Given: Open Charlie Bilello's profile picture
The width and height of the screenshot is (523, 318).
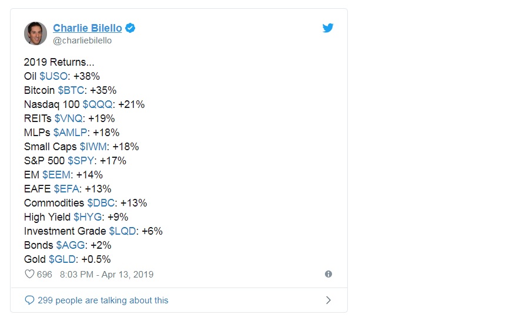Looking at the screenshot, I should pos(35,33).
